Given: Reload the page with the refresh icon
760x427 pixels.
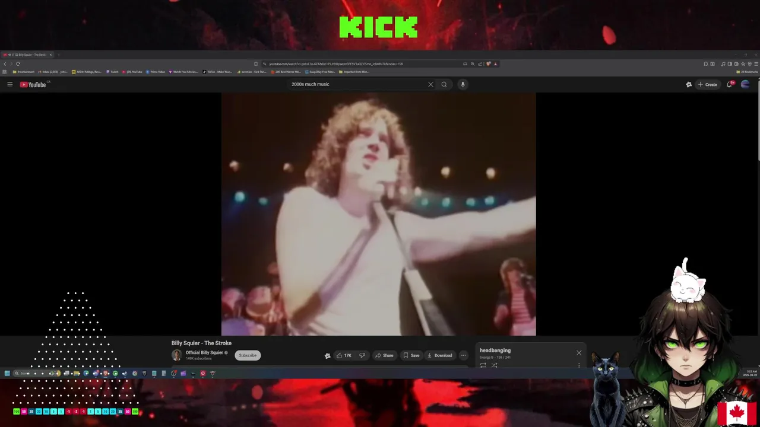Looking at the screenshot, I should (x=18, y=63).
